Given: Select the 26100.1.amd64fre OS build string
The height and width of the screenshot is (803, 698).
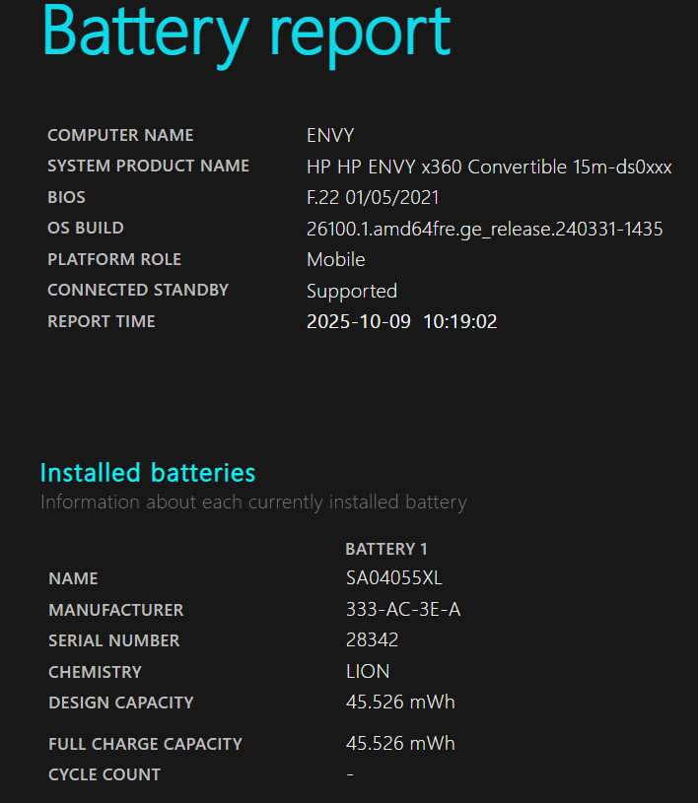Looking at the screenshot, I should (x=484, y=229).
